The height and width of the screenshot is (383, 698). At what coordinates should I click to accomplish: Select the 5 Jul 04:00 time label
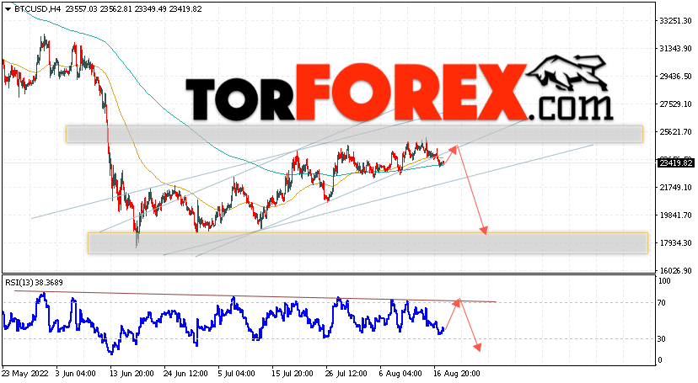pos(236,374)
